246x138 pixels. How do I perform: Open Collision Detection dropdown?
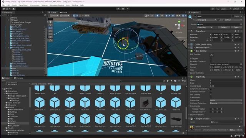coord(226,103)
